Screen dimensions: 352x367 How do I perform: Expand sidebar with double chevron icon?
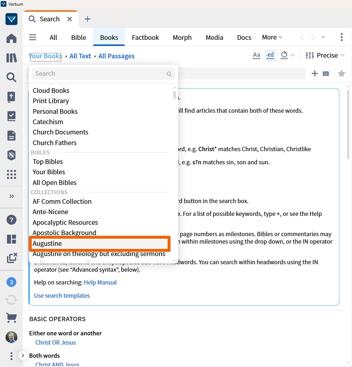(x=11, y=196)
